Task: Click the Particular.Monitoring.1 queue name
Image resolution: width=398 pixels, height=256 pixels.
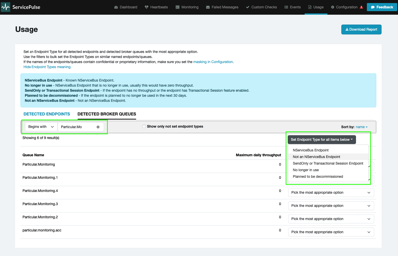Action: click(x=40, y=178)
